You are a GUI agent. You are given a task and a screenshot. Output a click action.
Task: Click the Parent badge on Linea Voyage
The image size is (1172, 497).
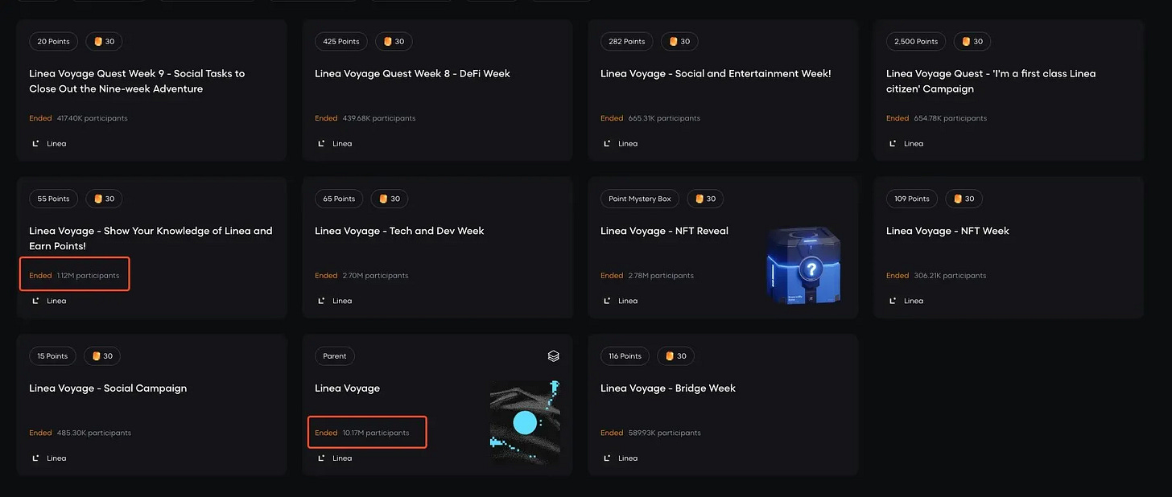coord(335,356)
